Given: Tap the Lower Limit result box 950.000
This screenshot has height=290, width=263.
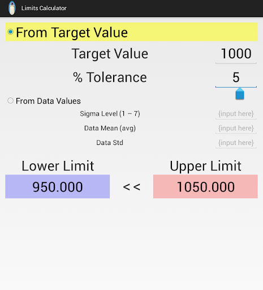Looking at the screenshot, I should pyautogui.click(x=58, y=186).
